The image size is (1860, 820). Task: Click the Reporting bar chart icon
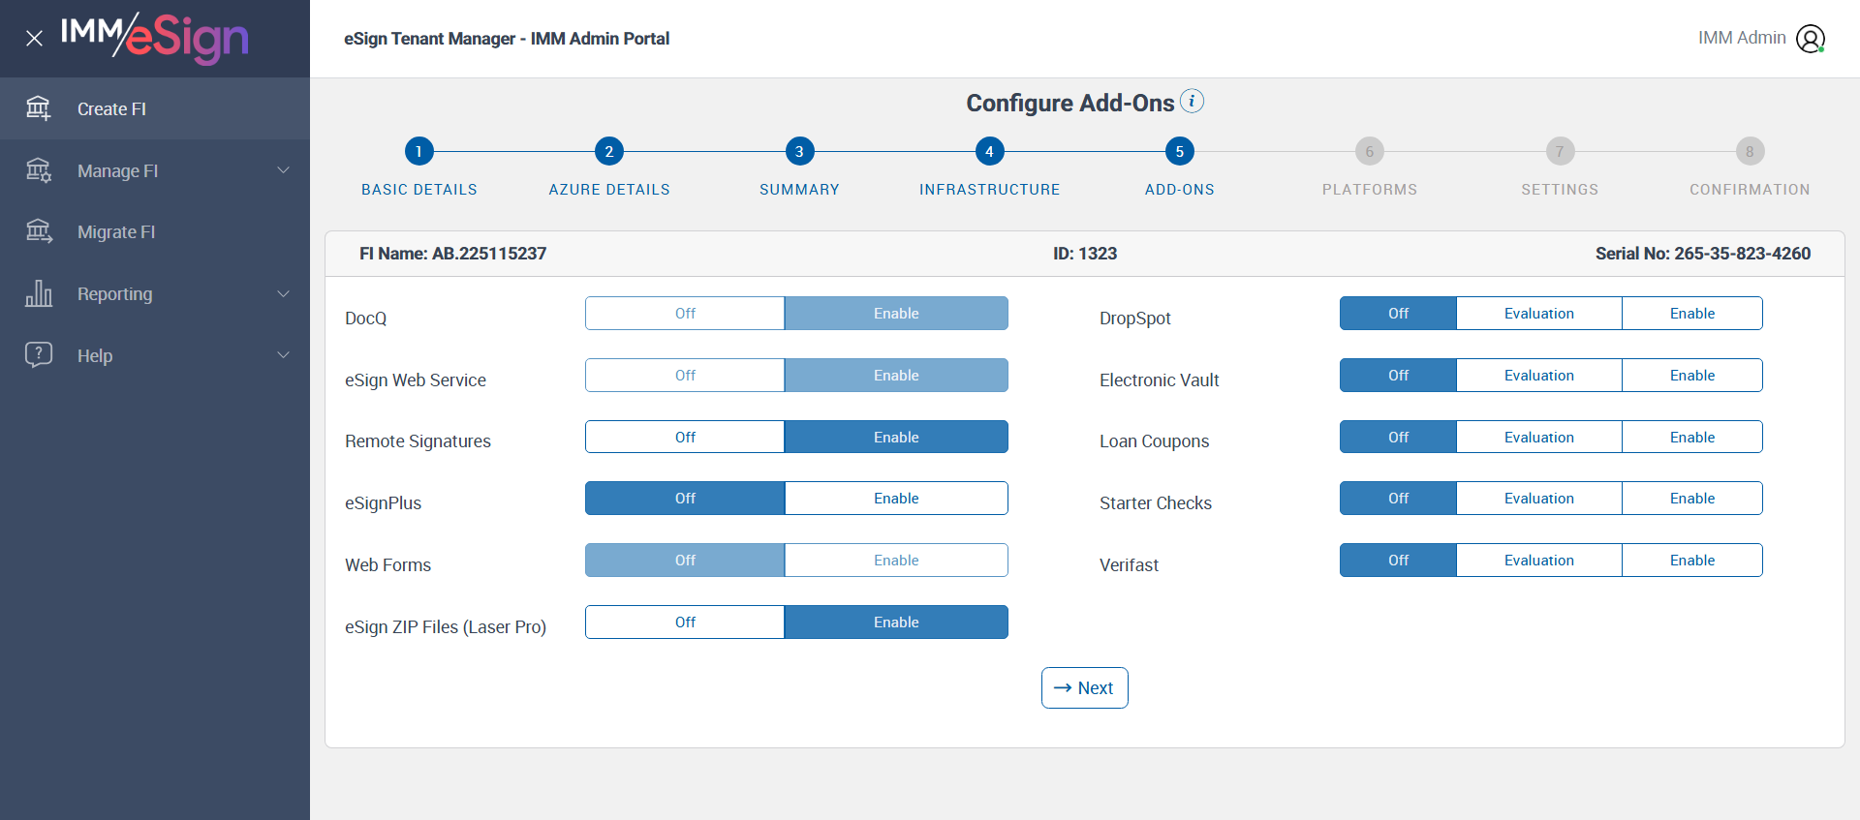pos(39,293)
